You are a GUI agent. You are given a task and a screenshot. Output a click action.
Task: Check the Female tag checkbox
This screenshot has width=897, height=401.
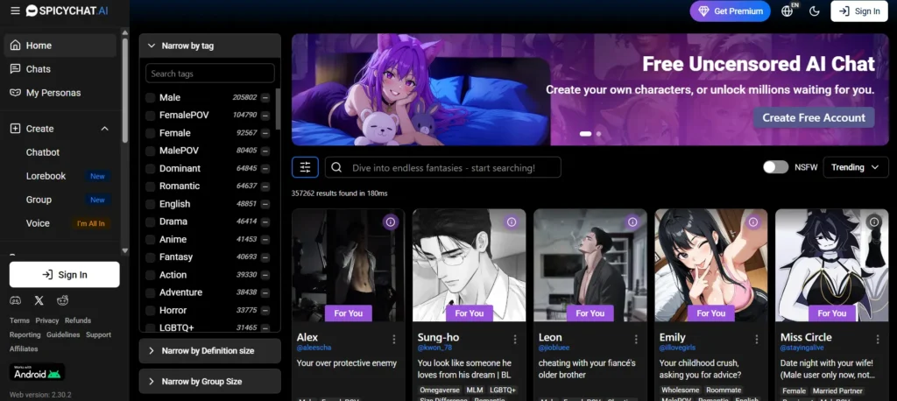[x=151, y=133]
